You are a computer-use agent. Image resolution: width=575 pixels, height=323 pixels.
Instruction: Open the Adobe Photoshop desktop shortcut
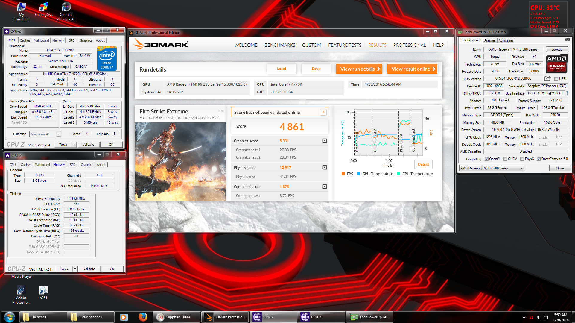(21, 295)
